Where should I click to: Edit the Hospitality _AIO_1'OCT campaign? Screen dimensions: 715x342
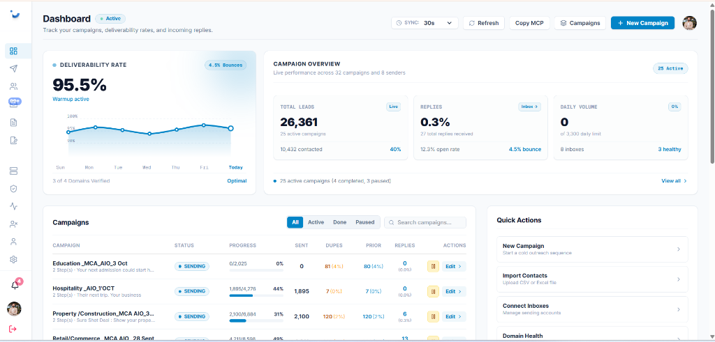(454, 291)
